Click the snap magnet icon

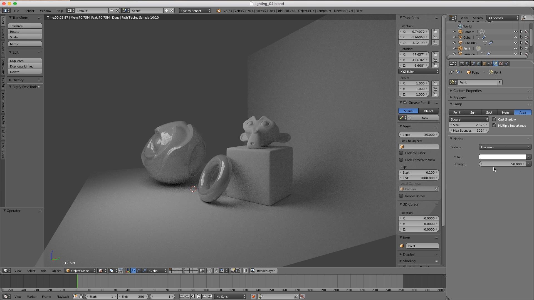[216, 271]
